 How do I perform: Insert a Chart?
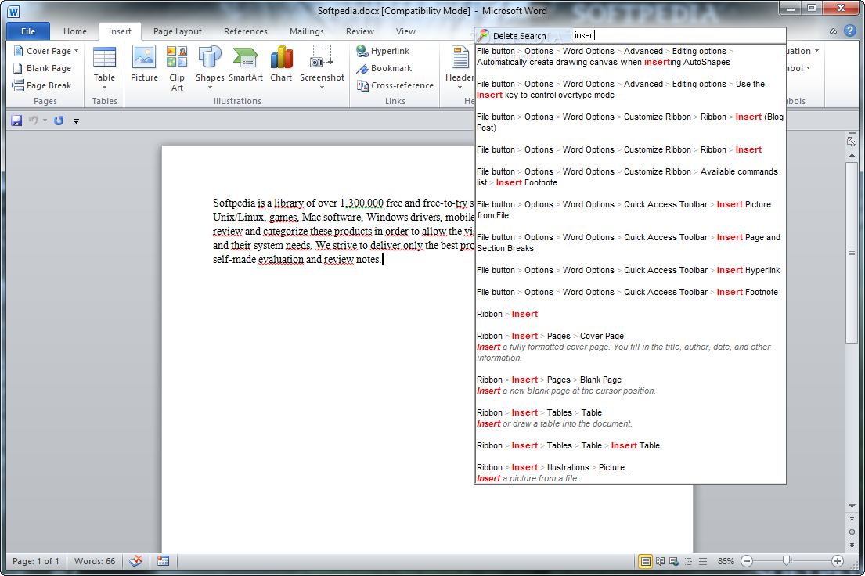tap(281, 64)
